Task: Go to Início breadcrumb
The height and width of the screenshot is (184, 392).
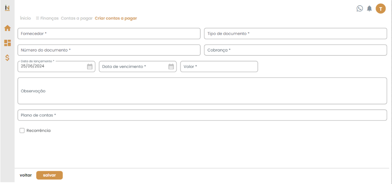Action: click(25, 18)
